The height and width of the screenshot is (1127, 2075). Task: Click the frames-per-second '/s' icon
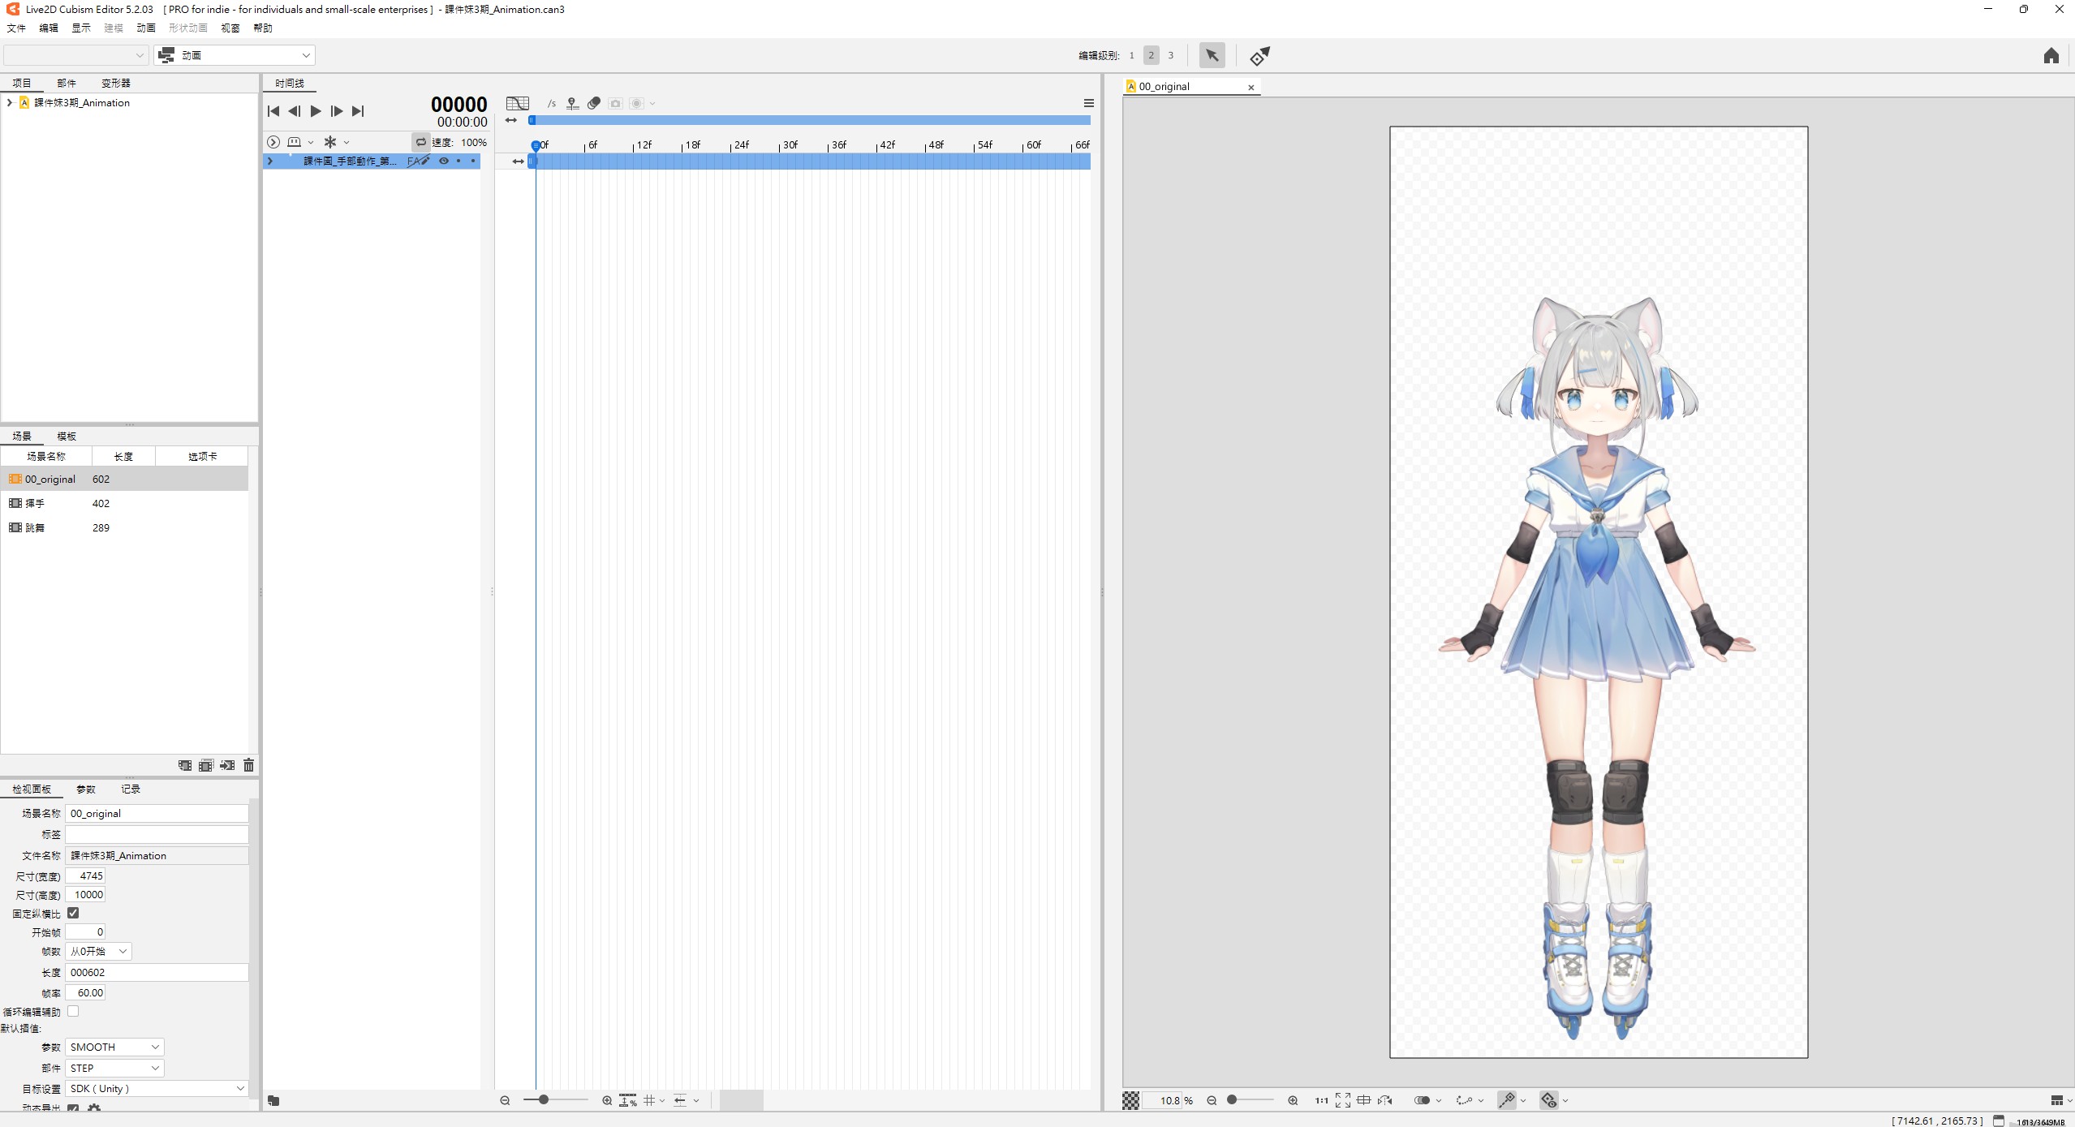coord(552,104)
